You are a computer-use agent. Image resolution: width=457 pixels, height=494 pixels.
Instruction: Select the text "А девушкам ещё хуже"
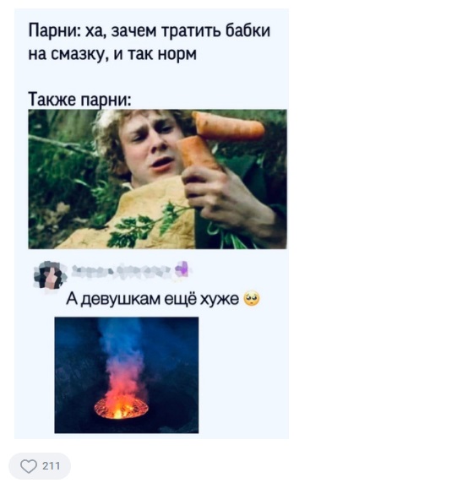coord(153,299)
